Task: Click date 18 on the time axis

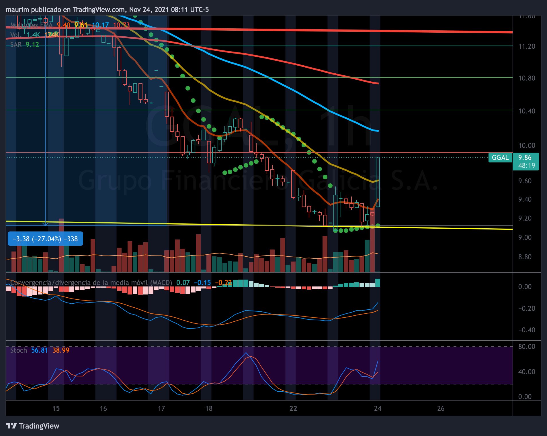Action: 209,408
